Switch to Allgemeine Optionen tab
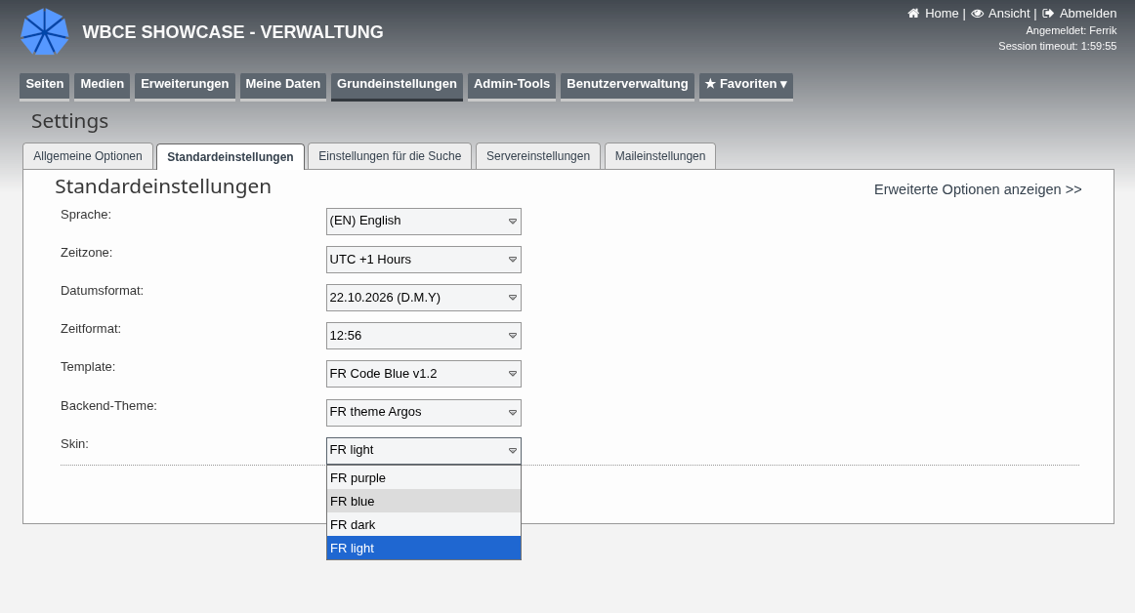 [88, 156]
